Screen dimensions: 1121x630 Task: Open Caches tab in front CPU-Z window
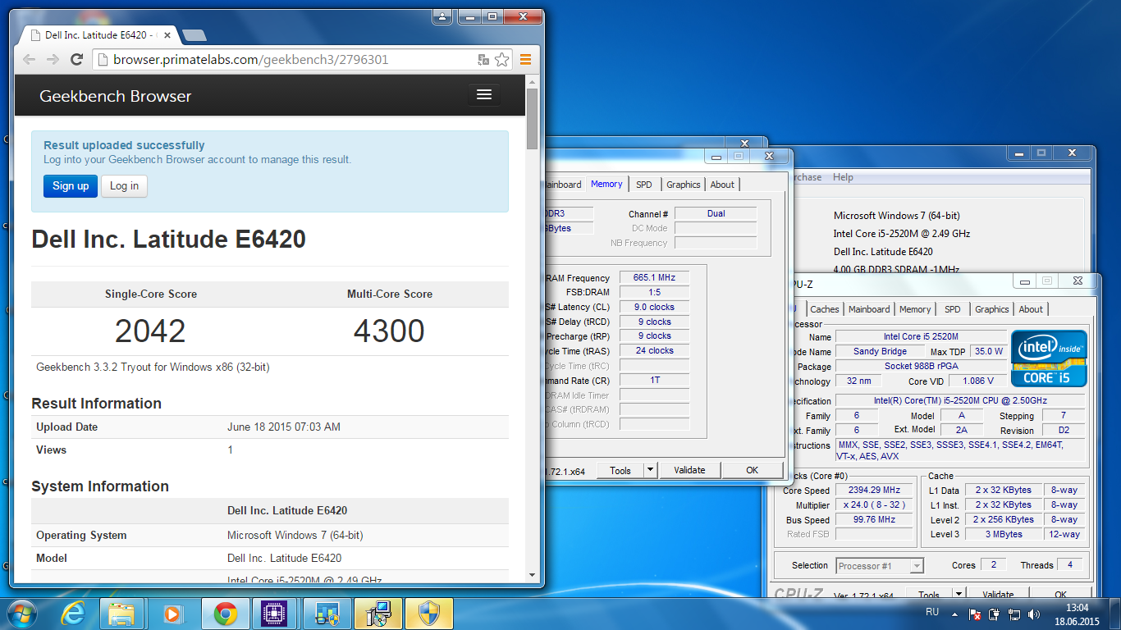[x=825, y=309]
